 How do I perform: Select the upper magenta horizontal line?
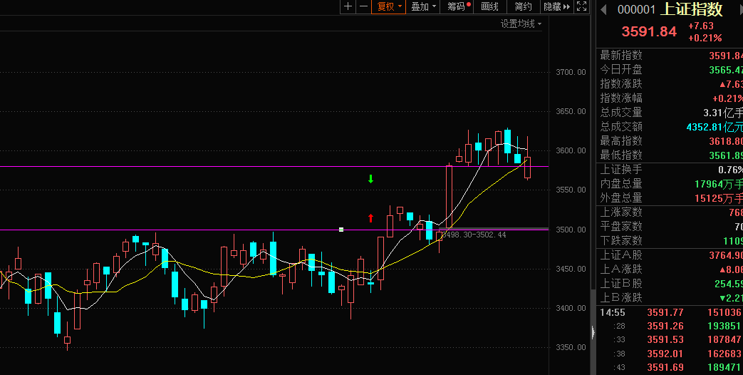click(274, 166)
